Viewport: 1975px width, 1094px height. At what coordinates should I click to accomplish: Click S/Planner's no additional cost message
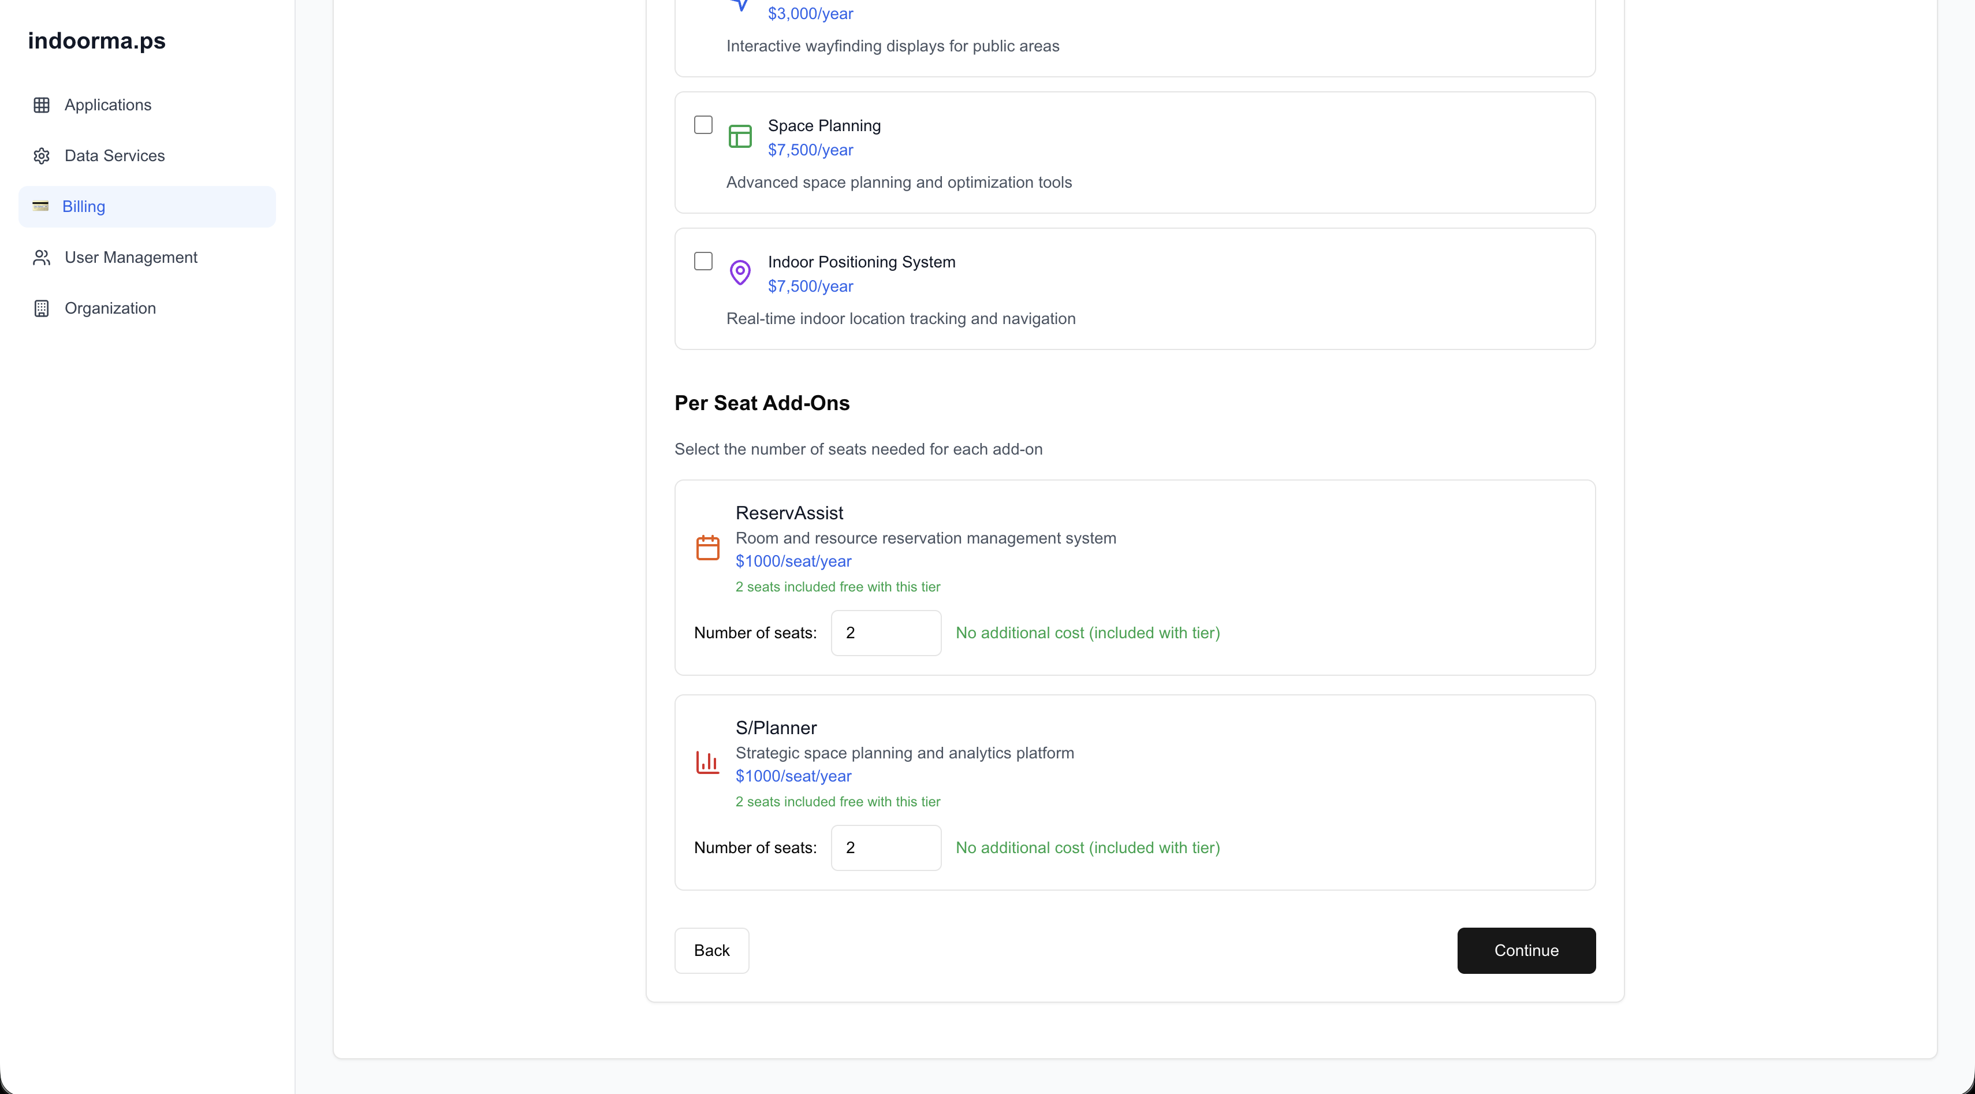[1088, 848]
